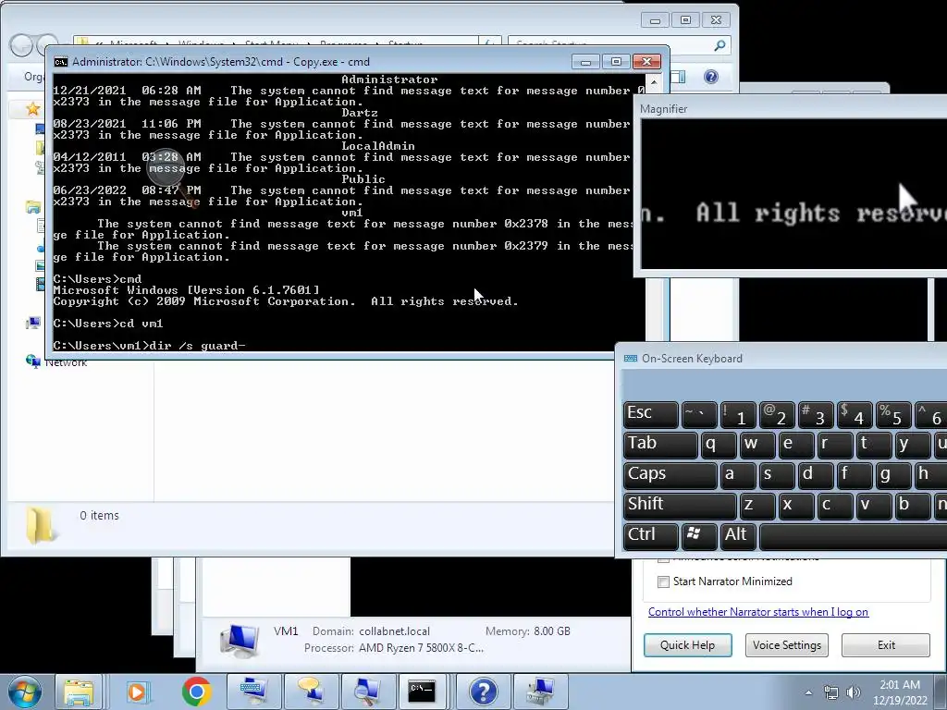Tap the g key on the On-Screen Keyboard
Viewport: 947px width, 710px height.
point(892,475)
